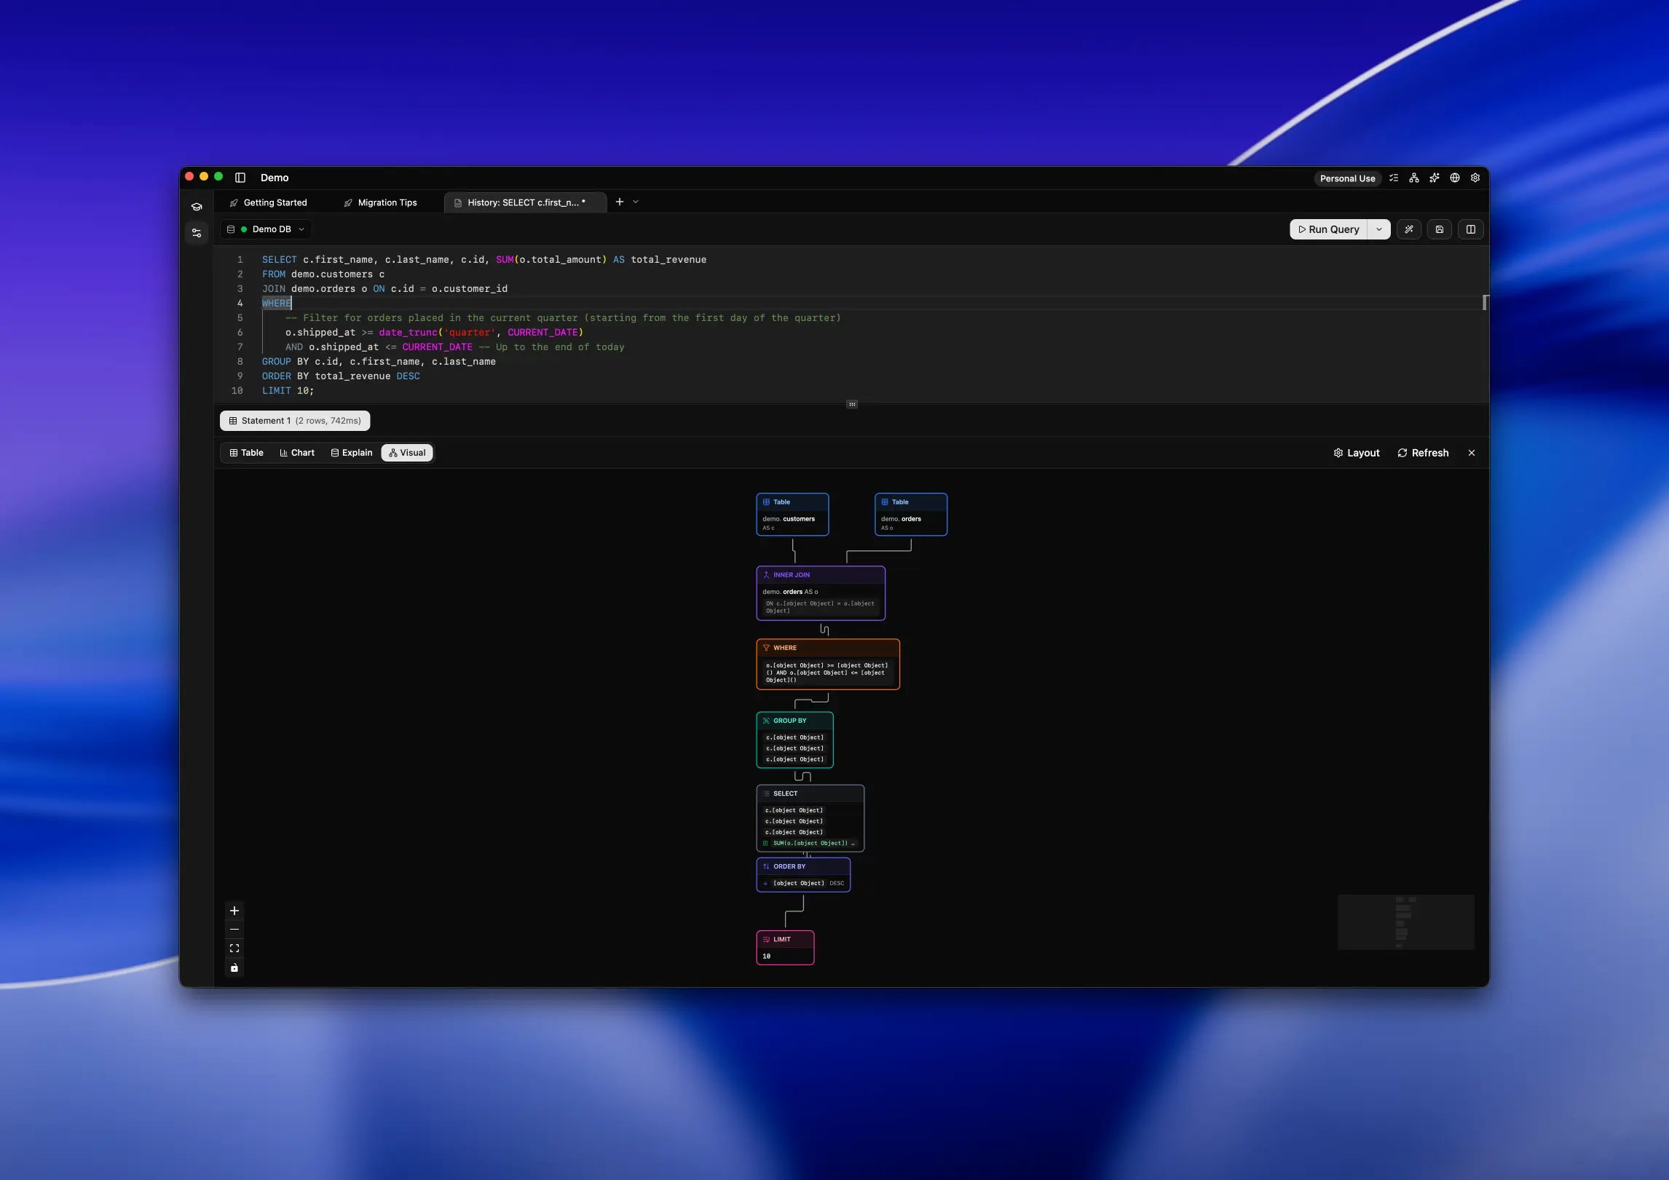Open the checklist tasks icon in title bar
1669x1180 pixels.
(x=1393, y=178)
